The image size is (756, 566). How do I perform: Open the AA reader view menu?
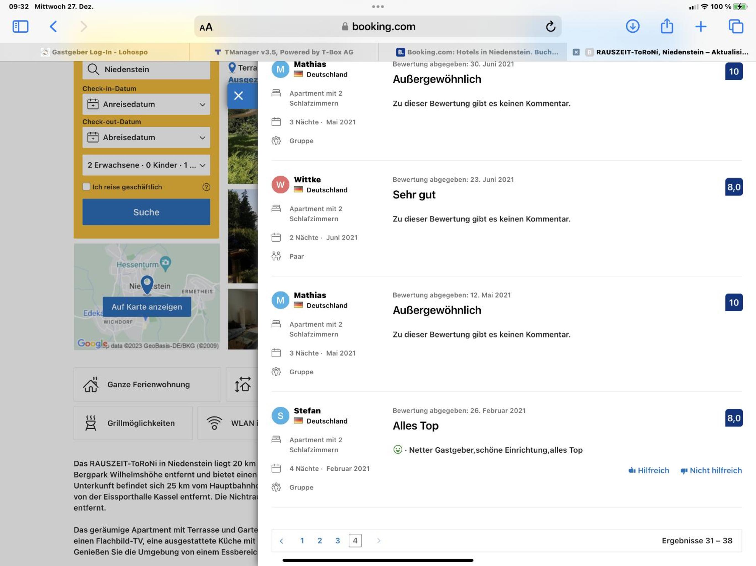pos(206,27)
